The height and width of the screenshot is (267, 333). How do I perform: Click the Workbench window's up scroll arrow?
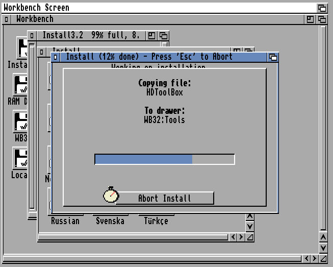pyautogui.click(x=322, y=237)
